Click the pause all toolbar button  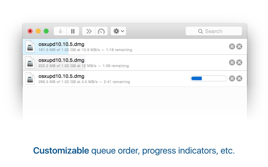coord(73,31)
